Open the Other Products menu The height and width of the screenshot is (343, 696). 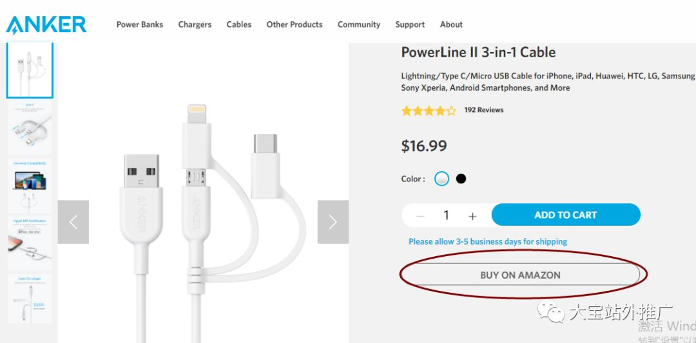(295, 24)
